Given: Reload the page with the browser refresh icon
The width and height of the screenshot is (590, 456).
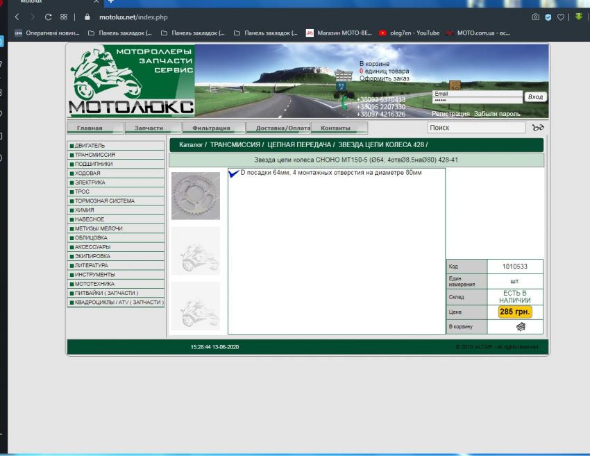Looking at the screenshot, I should click(x=48, y=17).
